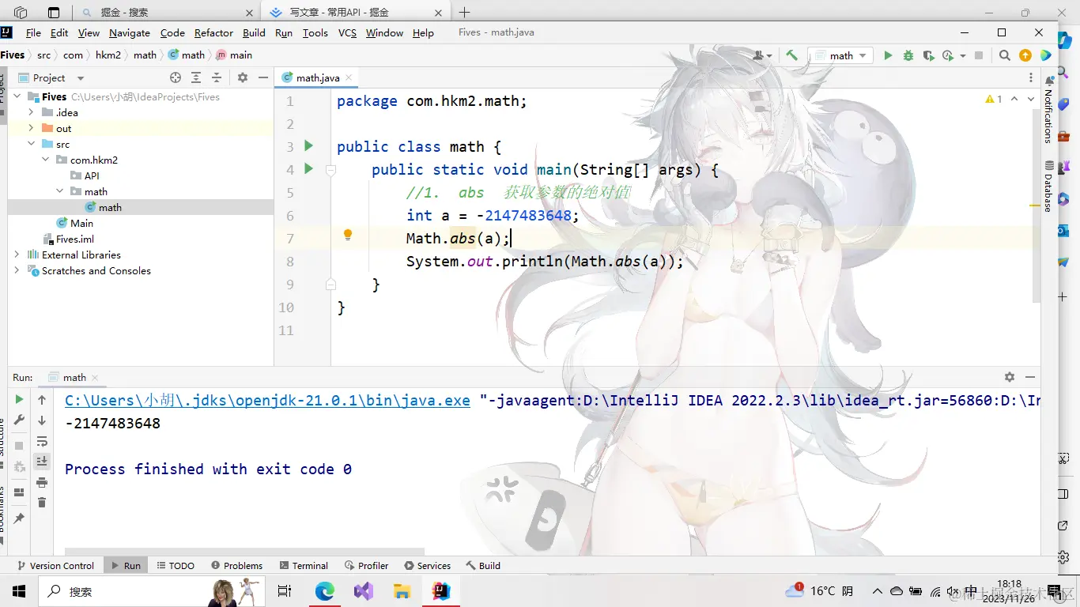Toggle soft-wrap in Run console
Viewport: 1080px width, 607px height.
coord(42,441)
